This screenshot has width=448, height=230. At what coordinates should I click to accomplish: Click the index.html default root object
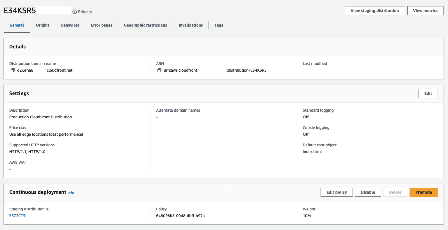click(x=312, y=152)
